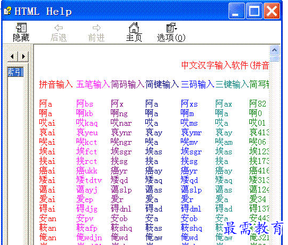Click the green entry 唉06
The width and height of the screenshot is (288, 245).
pyautogui.click(x=258, y=142)
